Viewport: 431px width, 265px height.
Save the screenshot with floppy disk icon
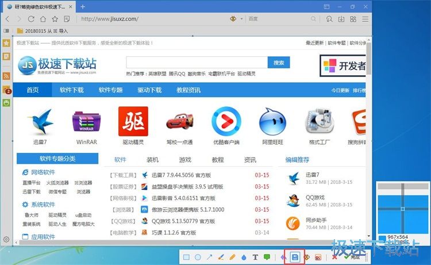coord(295,258)
